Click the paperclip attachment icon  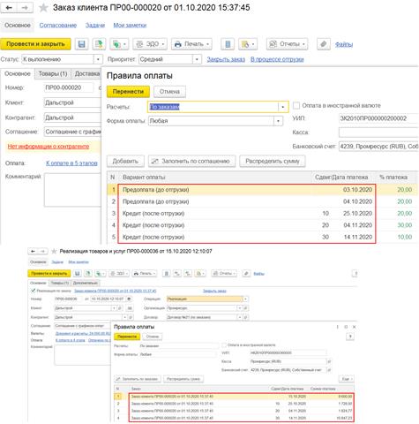pyautogui.click(x=324, y=44)
